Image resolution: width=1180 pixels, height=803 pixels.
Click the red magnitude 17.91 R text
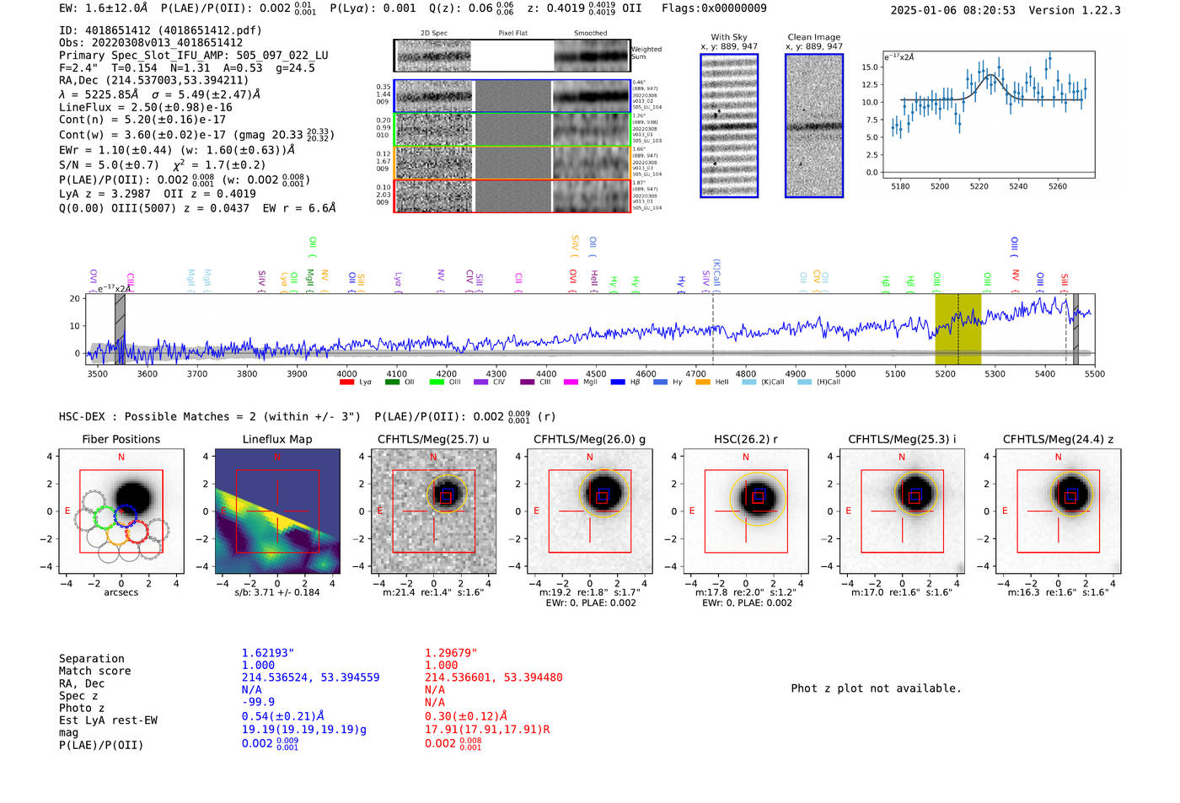[x=487, y=730]
